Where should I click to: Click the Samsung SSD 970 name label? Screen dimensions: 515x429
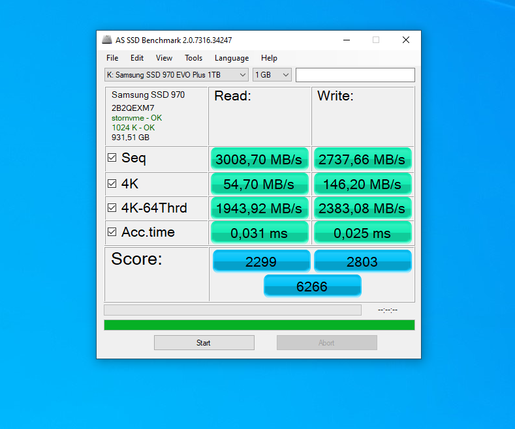[148, 95]
